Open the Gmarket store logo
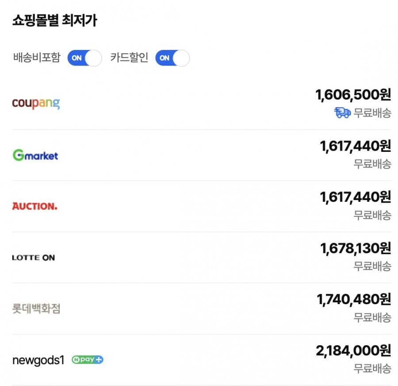 point(35,155)
